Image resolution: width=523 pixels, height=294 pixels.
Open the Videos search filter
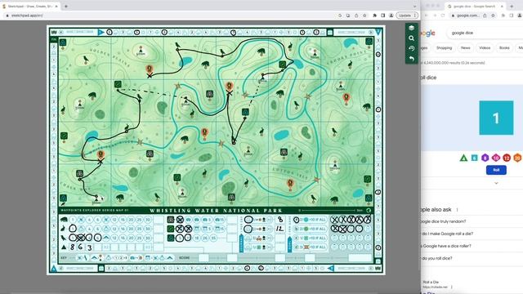point(485,48)
